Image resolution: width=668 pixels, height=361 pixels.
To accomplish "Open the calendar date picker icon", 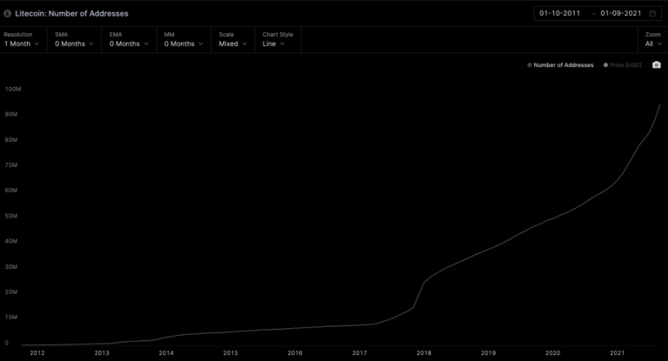I will pos(652,14).
